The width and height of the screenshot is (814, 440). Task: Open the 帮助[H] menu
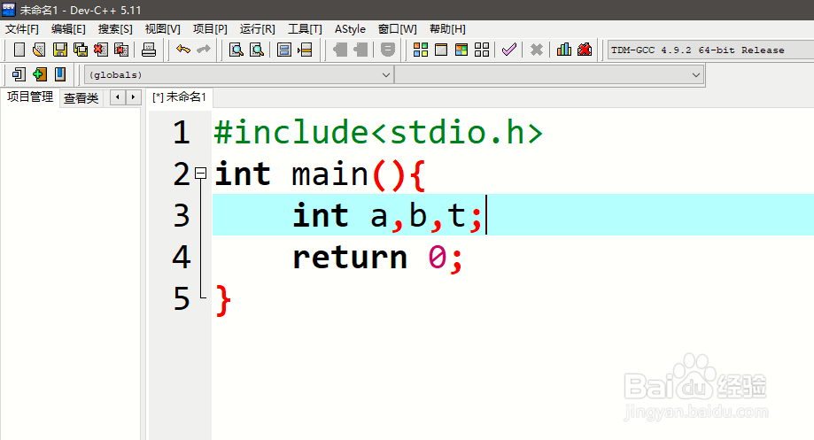pos(447,29)
